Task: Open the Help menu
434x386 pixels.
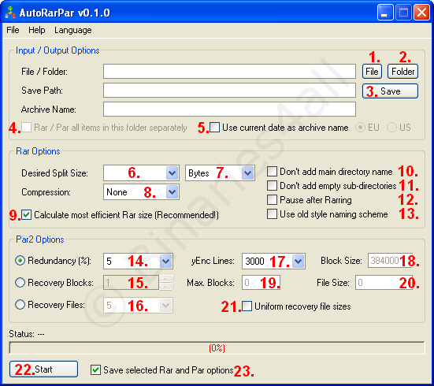Action: [37, 30]
